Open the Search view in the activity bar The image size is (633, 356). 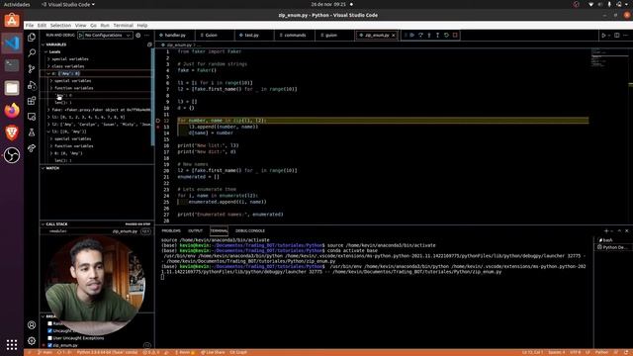tap(32, 52)
